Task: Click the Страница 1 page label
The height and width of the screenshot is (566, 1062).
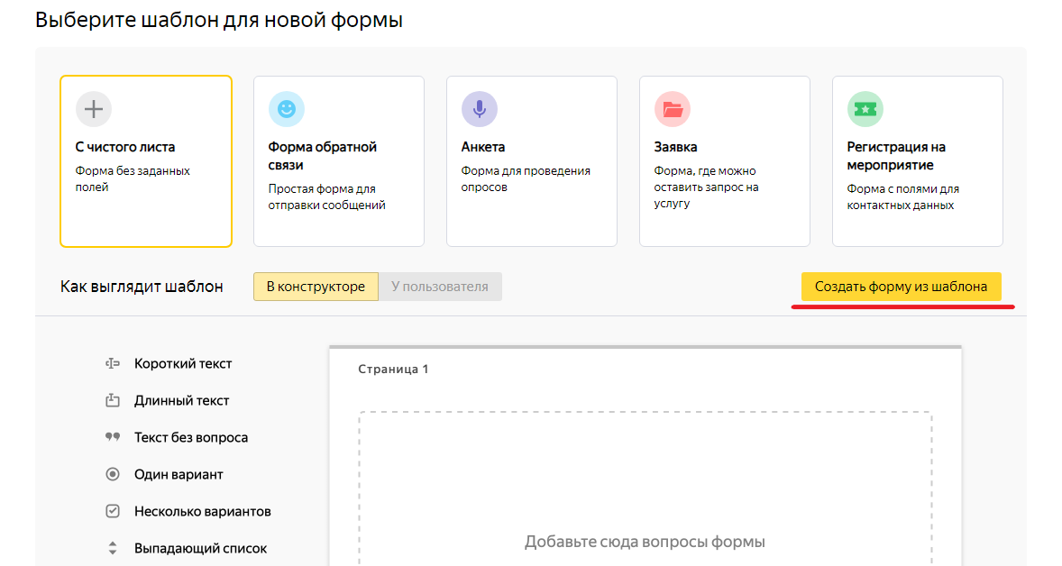Action: (393, 369)
